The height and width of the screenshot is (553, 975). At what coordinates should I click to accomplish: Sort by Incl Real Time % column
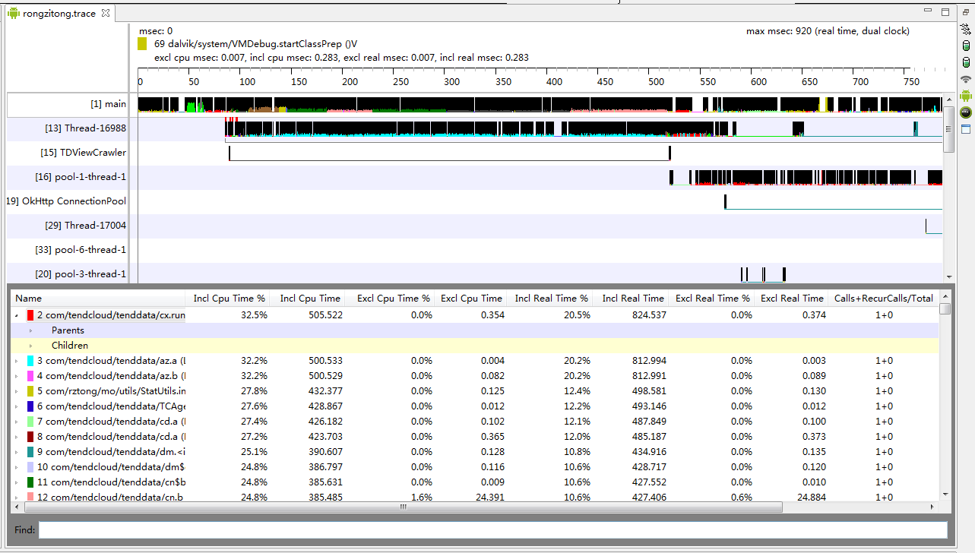(x=551, y=299)
